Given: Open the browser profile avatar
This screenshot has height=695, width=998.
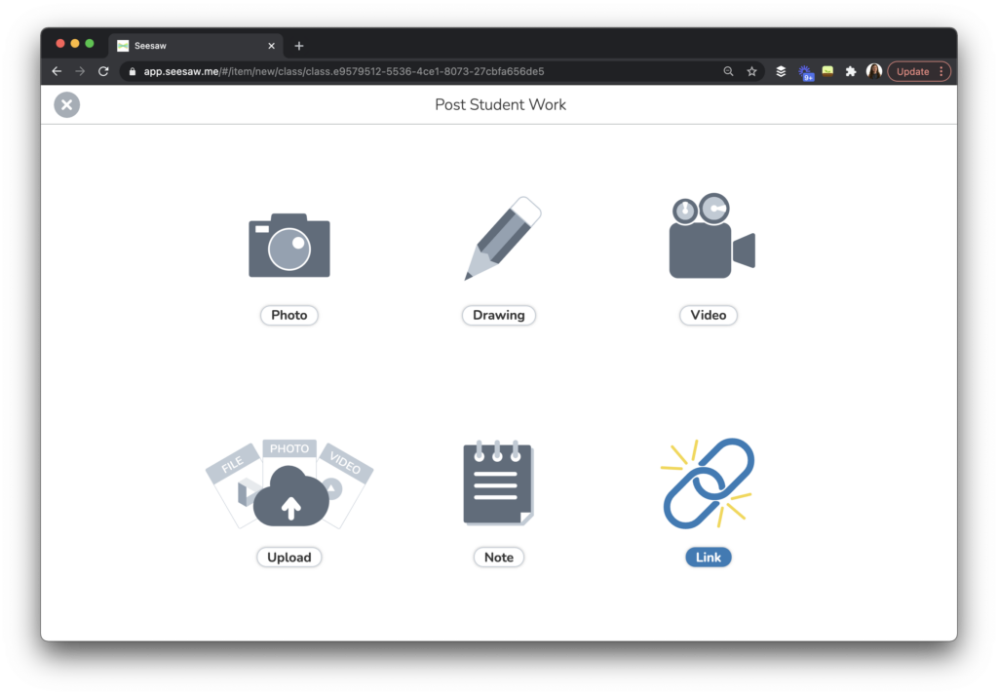Looking at the screenshot, I should coord(874,71).
